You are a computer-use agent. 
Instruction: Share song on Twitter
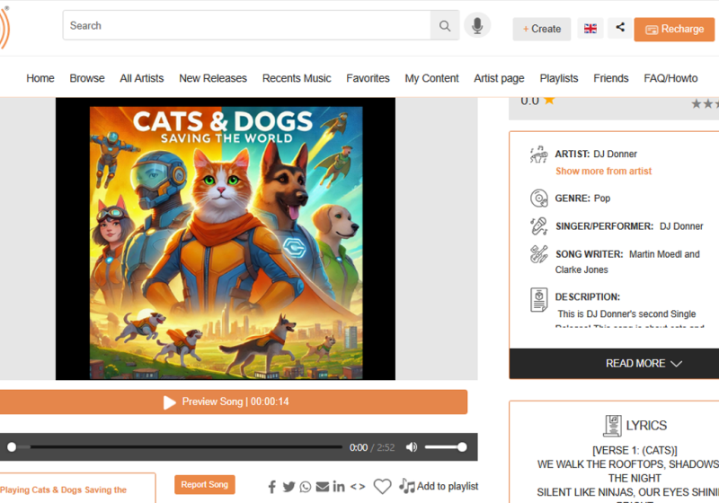point(288,487)
